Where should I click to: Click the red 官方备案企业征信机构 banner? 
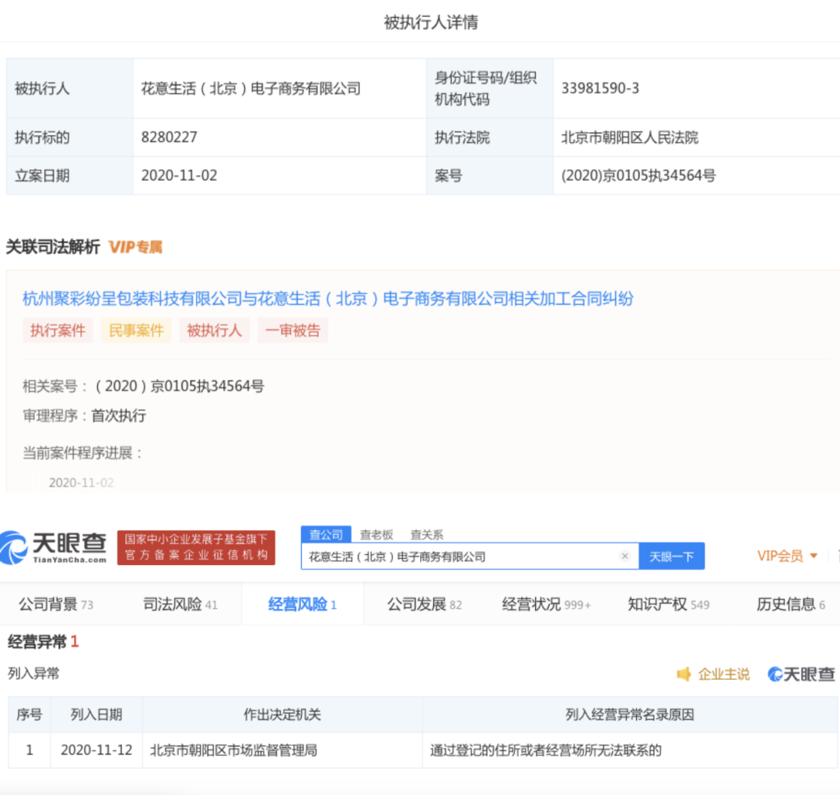pos(197,548)
